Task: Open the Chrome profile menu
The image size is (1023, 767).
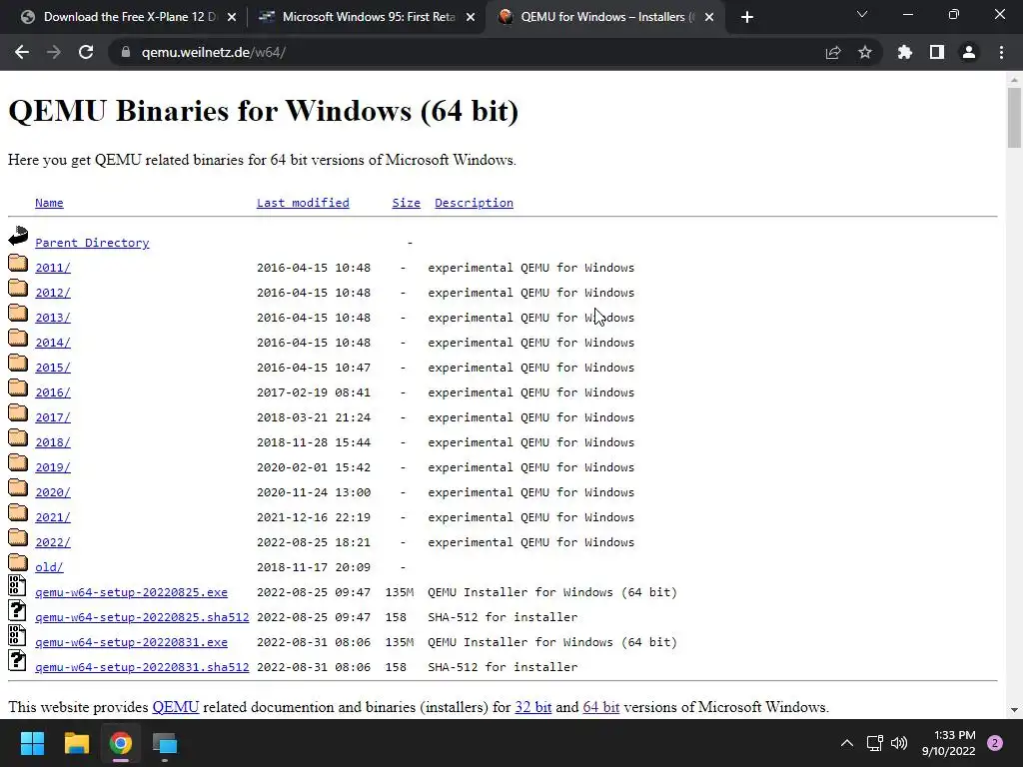Action: point(969,52)
